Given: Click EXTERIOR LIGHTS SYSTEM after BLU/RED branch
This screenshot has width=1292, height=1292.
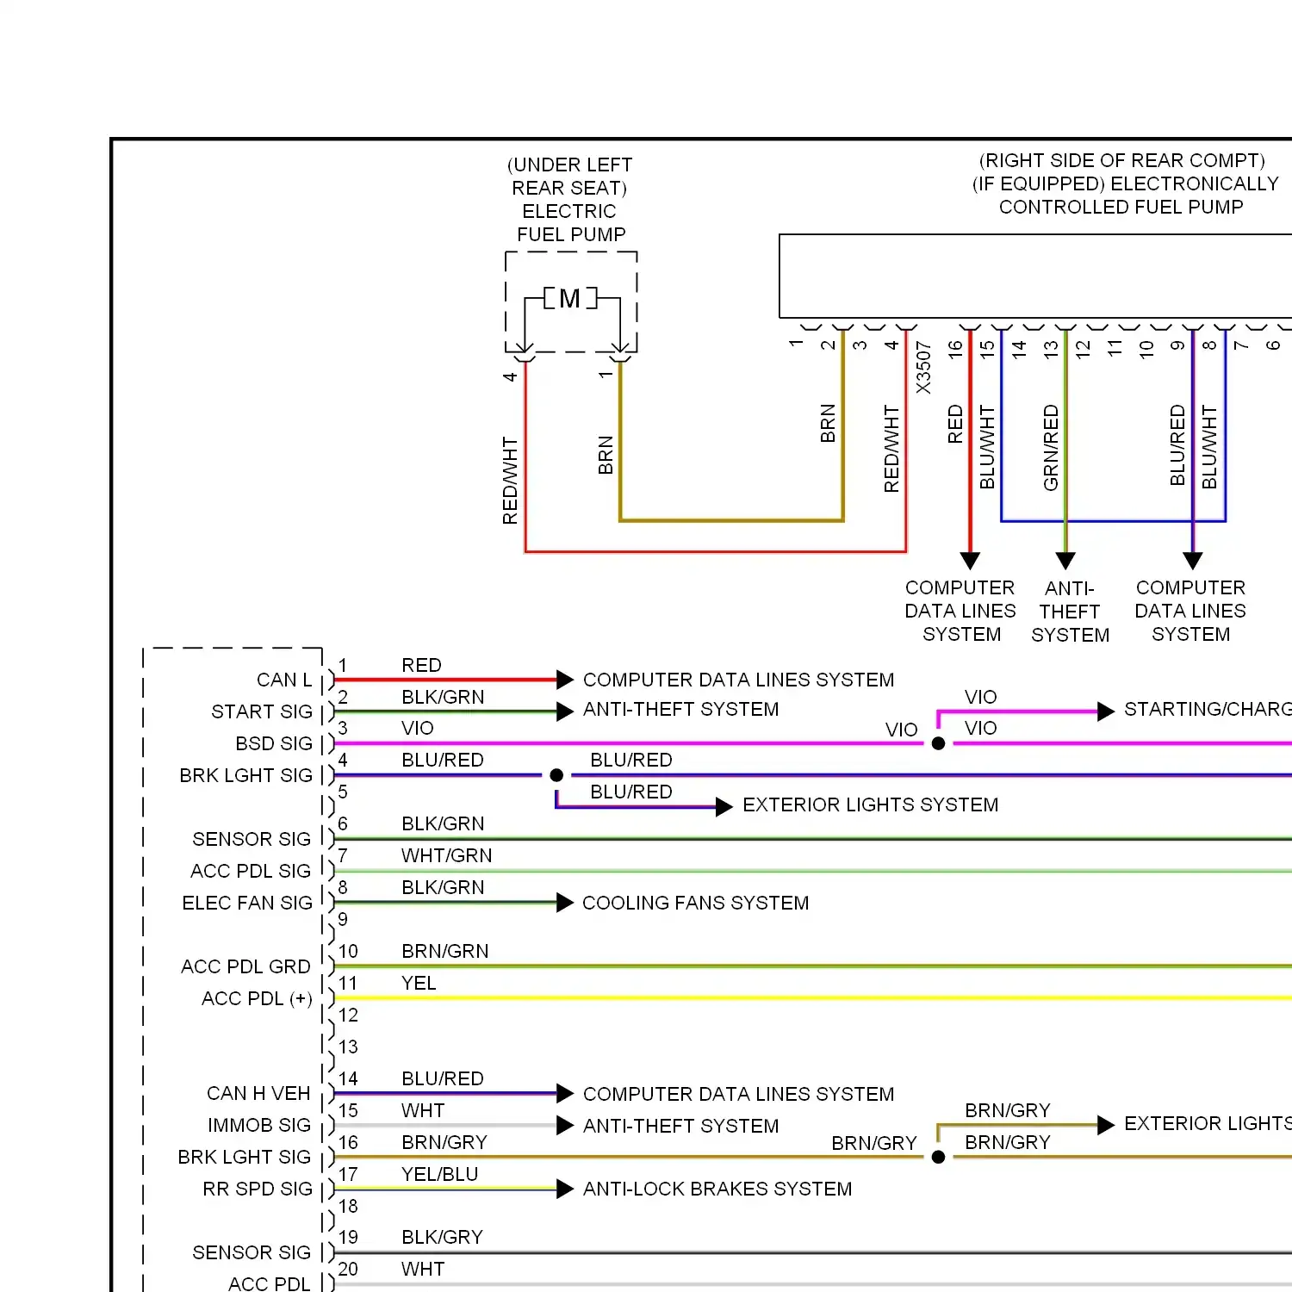Looking at the screenshot, I should tap(871, 804).
